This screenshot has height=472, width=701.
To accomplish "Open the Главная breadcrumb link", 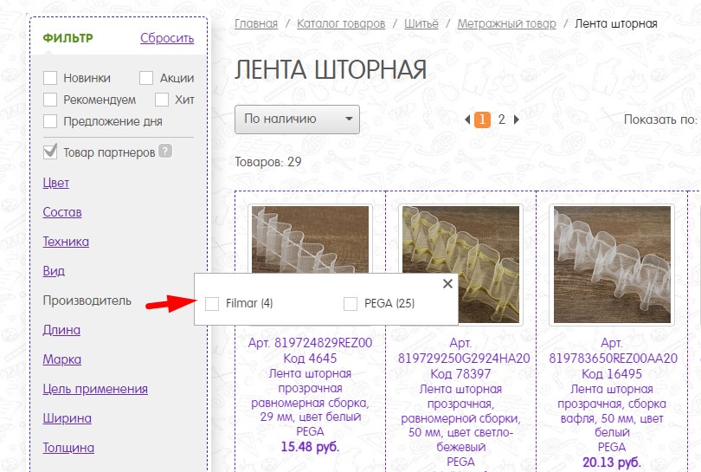I will click(x=256, y=23).
